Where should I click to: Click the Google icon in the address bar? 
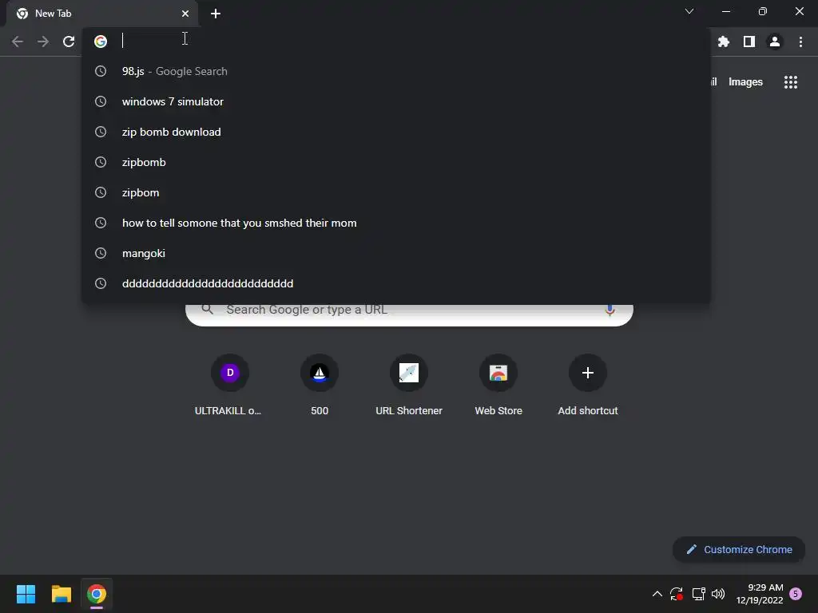pos(101,42)
